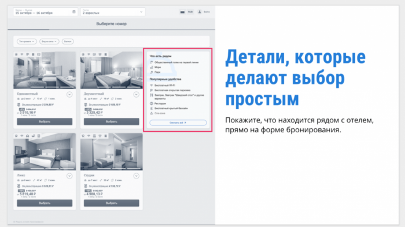
Task: Click Выбрать under the Студия room
Action: [x=111, y=203]
